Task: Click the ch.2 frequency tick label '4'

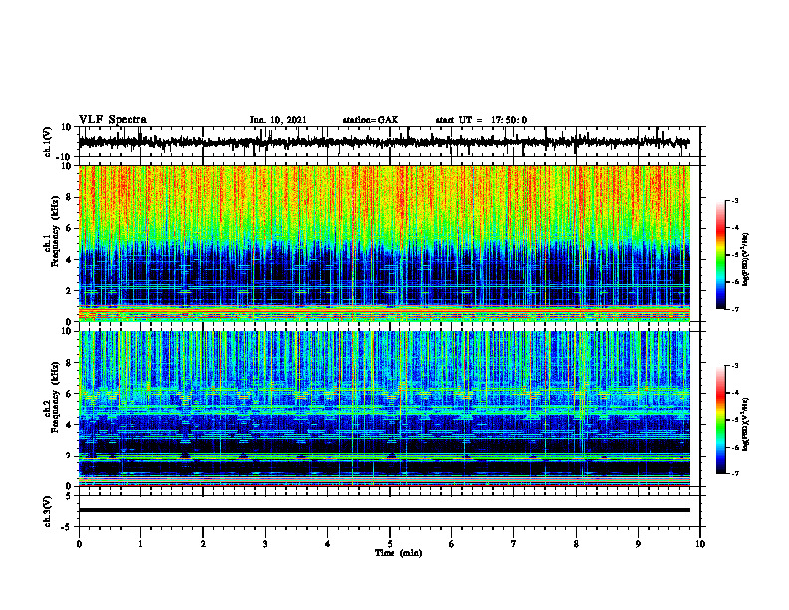Action: pos(69,425)
